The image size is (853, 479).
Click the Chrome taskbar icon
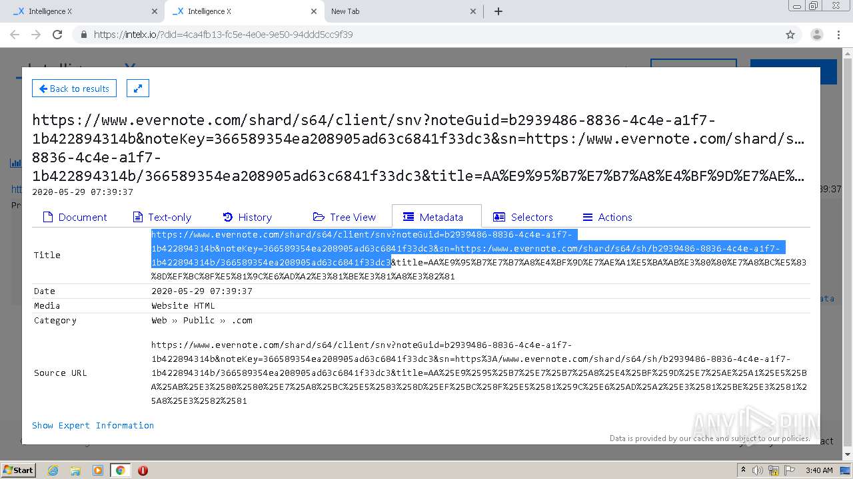[120, 470]
